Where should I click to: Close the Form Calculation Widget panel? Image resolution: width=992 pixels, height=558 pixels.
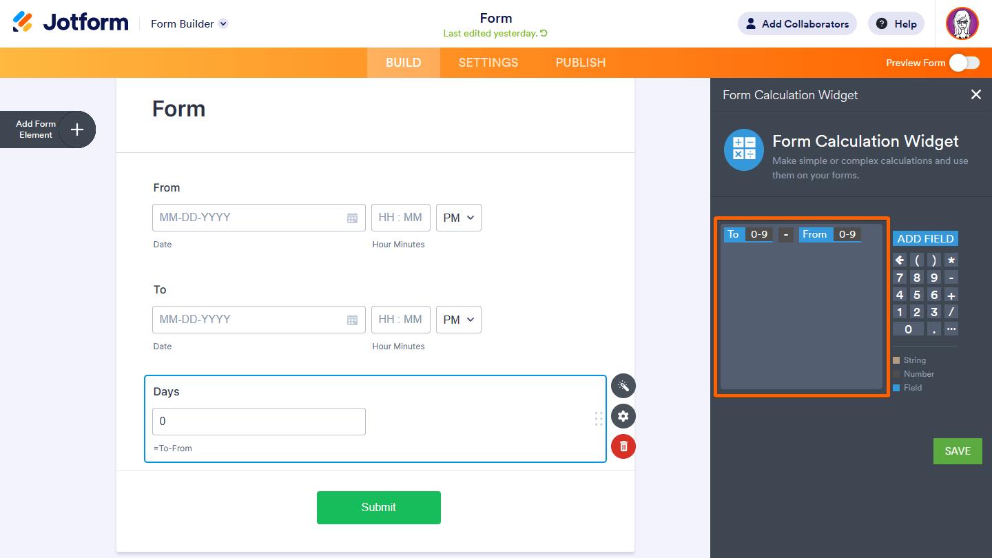tap(976, 94)
